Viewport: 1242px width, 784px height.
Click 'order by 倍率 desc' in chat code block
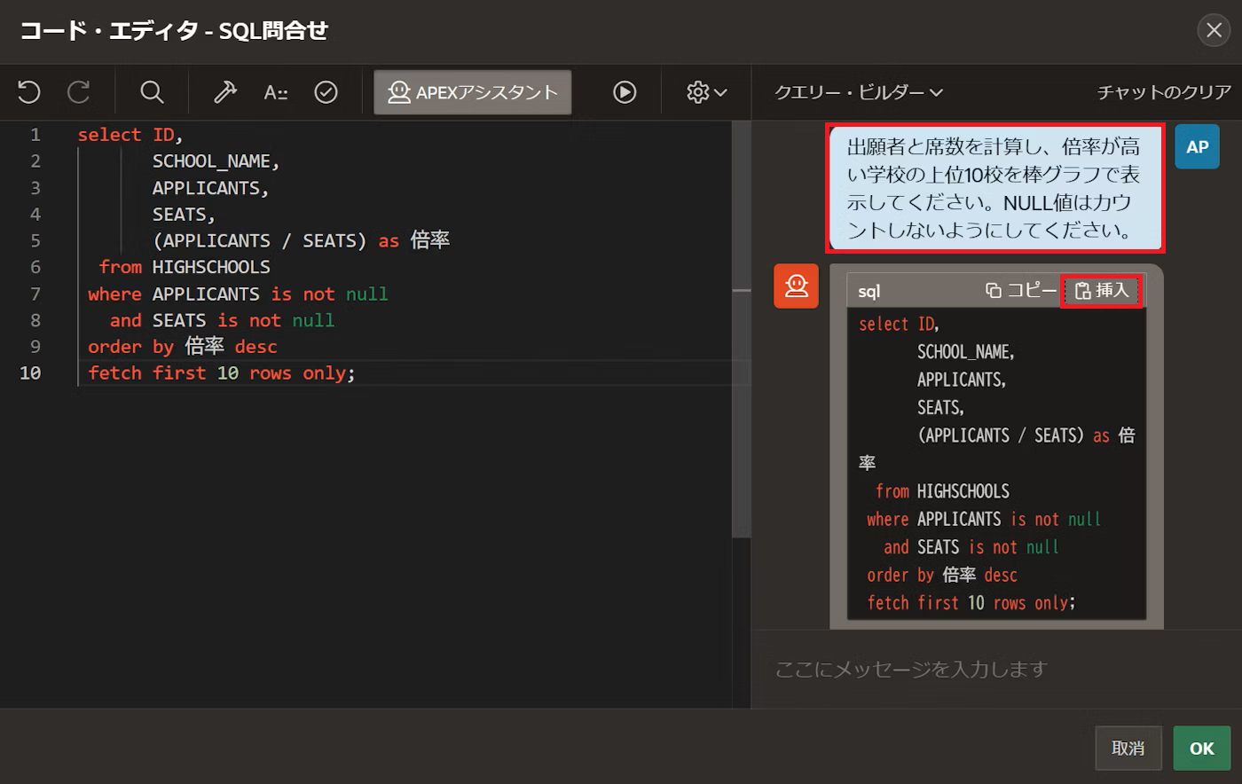tap(942, 575)
